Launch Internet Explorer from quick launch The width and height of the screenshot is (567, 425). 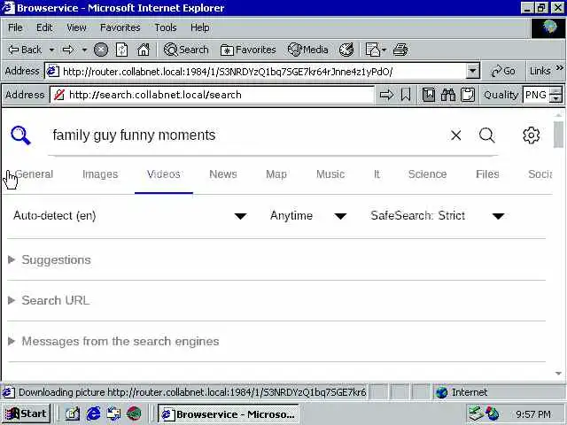(x=93, y=413)
